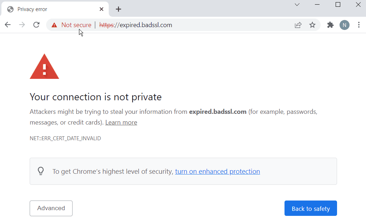Open Chrome's three-dot menu
Screen dimensions: 366x223
pos(359,25)
